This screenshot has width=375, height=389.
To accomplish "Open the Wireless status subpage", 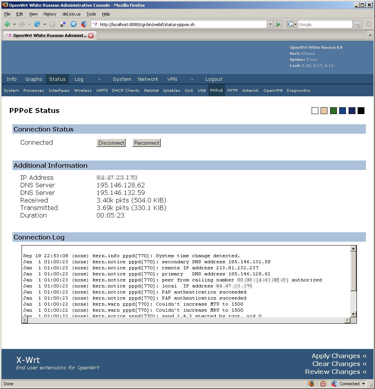I will click(83, 91).
